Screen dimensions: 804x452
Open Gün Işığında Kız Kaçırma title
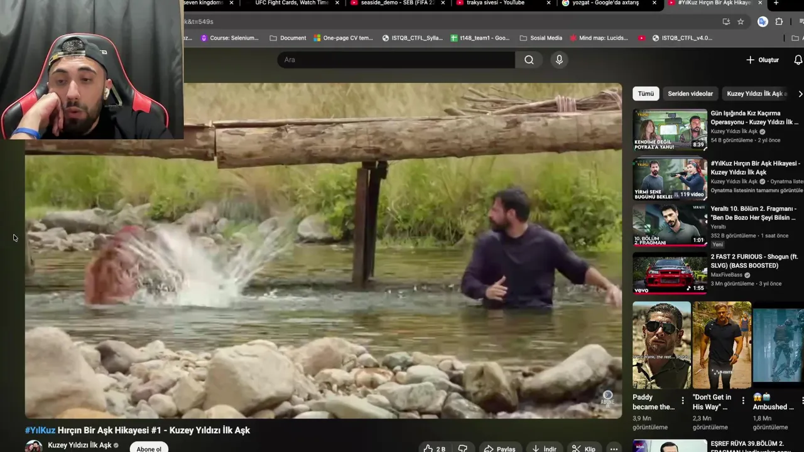click(754, 117)
